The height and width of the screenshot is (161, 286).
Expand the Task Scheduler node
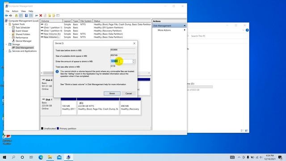coord(10,27)
